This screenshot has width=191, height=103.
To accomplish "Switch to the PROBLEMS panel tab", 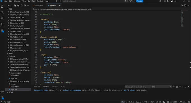I will click(x=37, y=87).
